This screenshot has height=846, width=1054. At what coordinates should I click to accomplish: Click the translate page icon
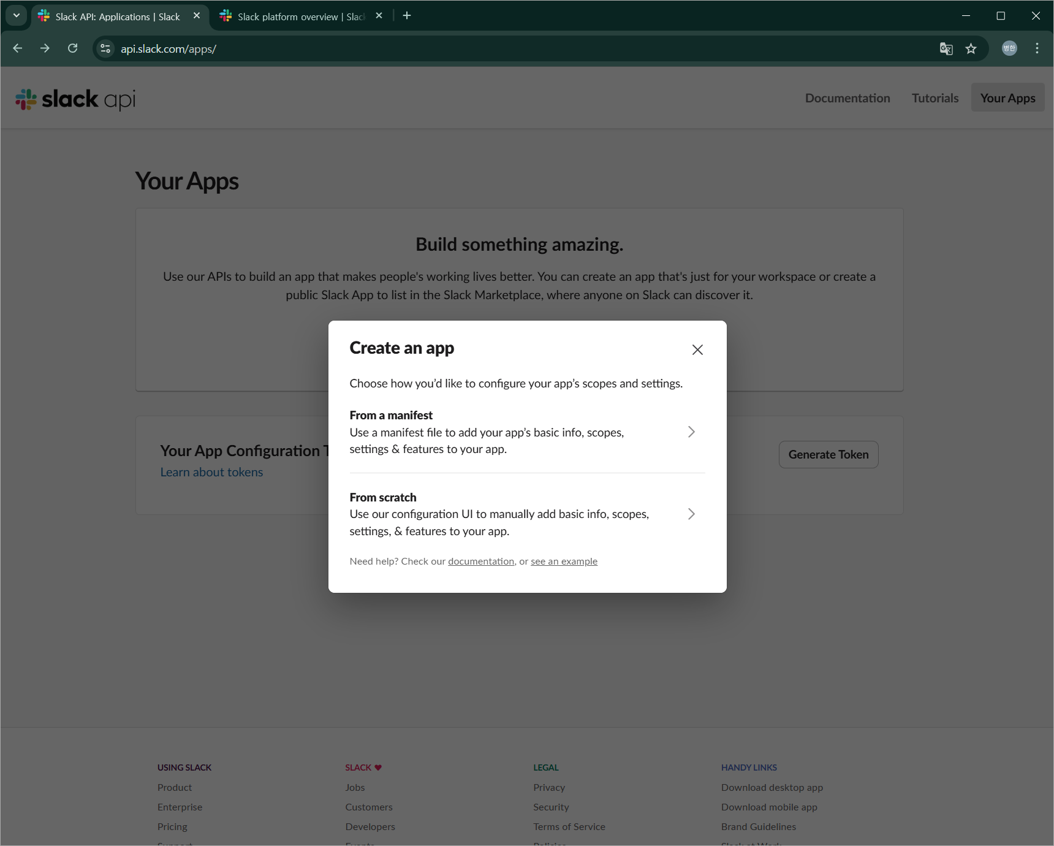point(946,48)
